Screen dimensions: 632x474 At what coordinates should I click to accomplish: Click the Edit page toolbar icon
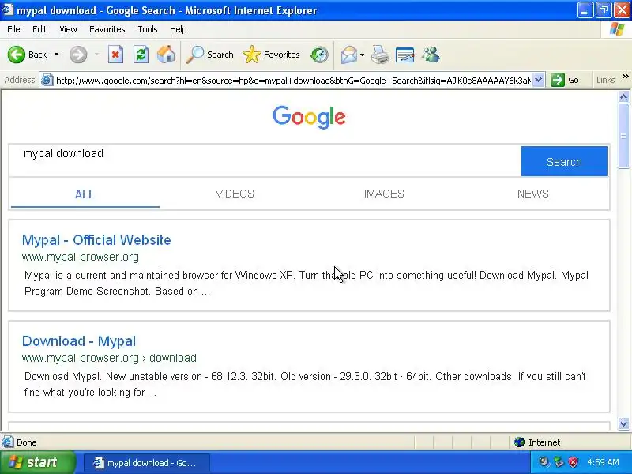coord(404,55)
